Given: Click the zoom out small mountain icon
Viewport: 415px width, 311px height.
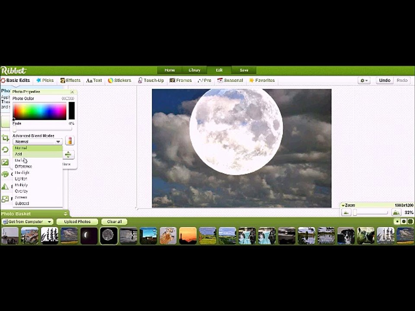Looking at the screenshot, I should click(x=346, y=213).
